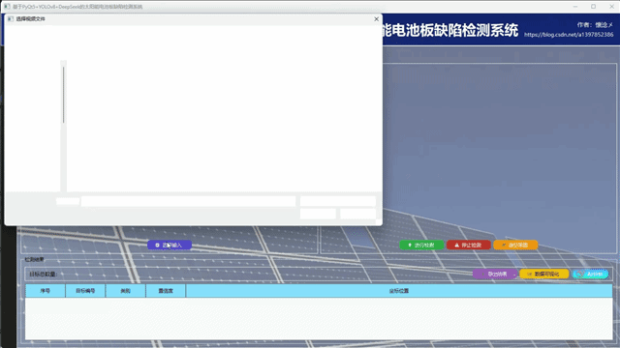Open the file type filter combo box

(x=338, y=201)
